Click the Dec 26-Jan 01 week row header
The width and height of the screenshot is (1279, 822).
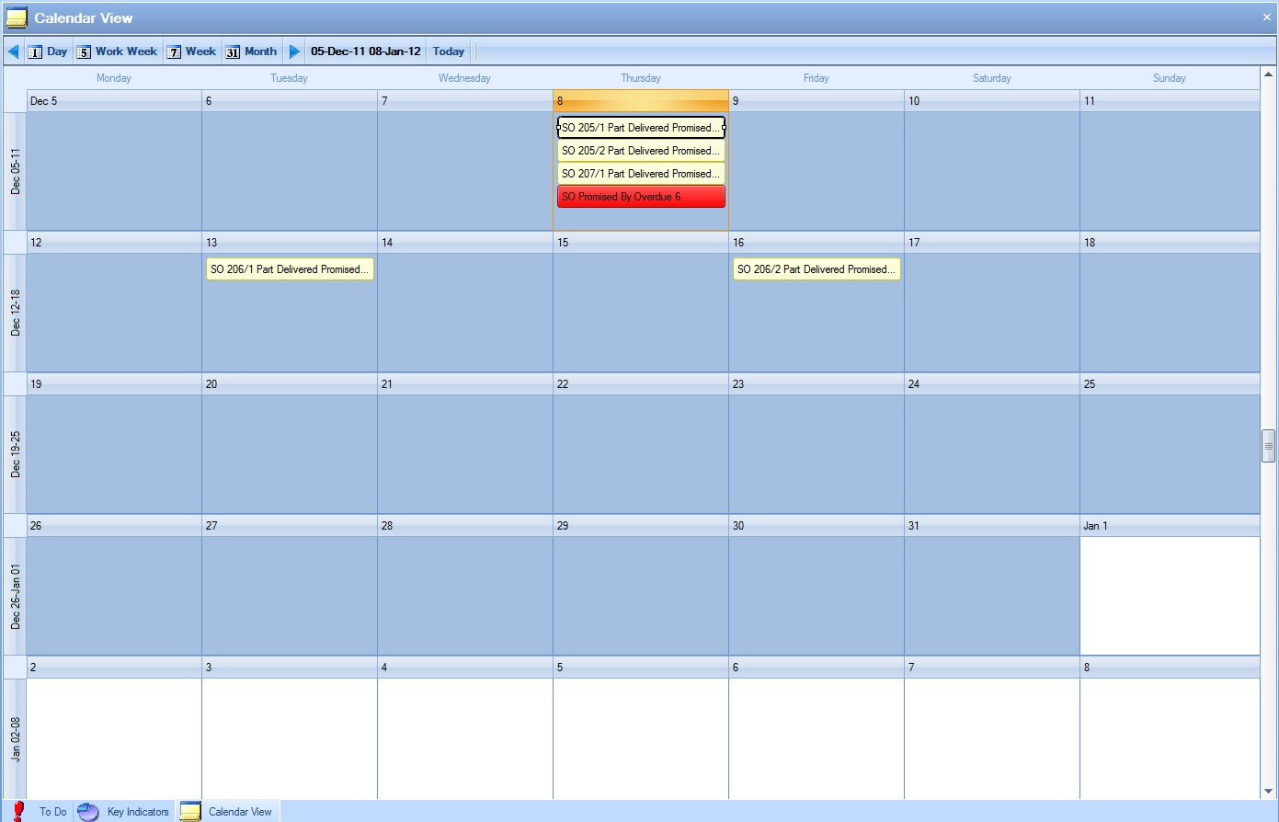pos(15,596)
